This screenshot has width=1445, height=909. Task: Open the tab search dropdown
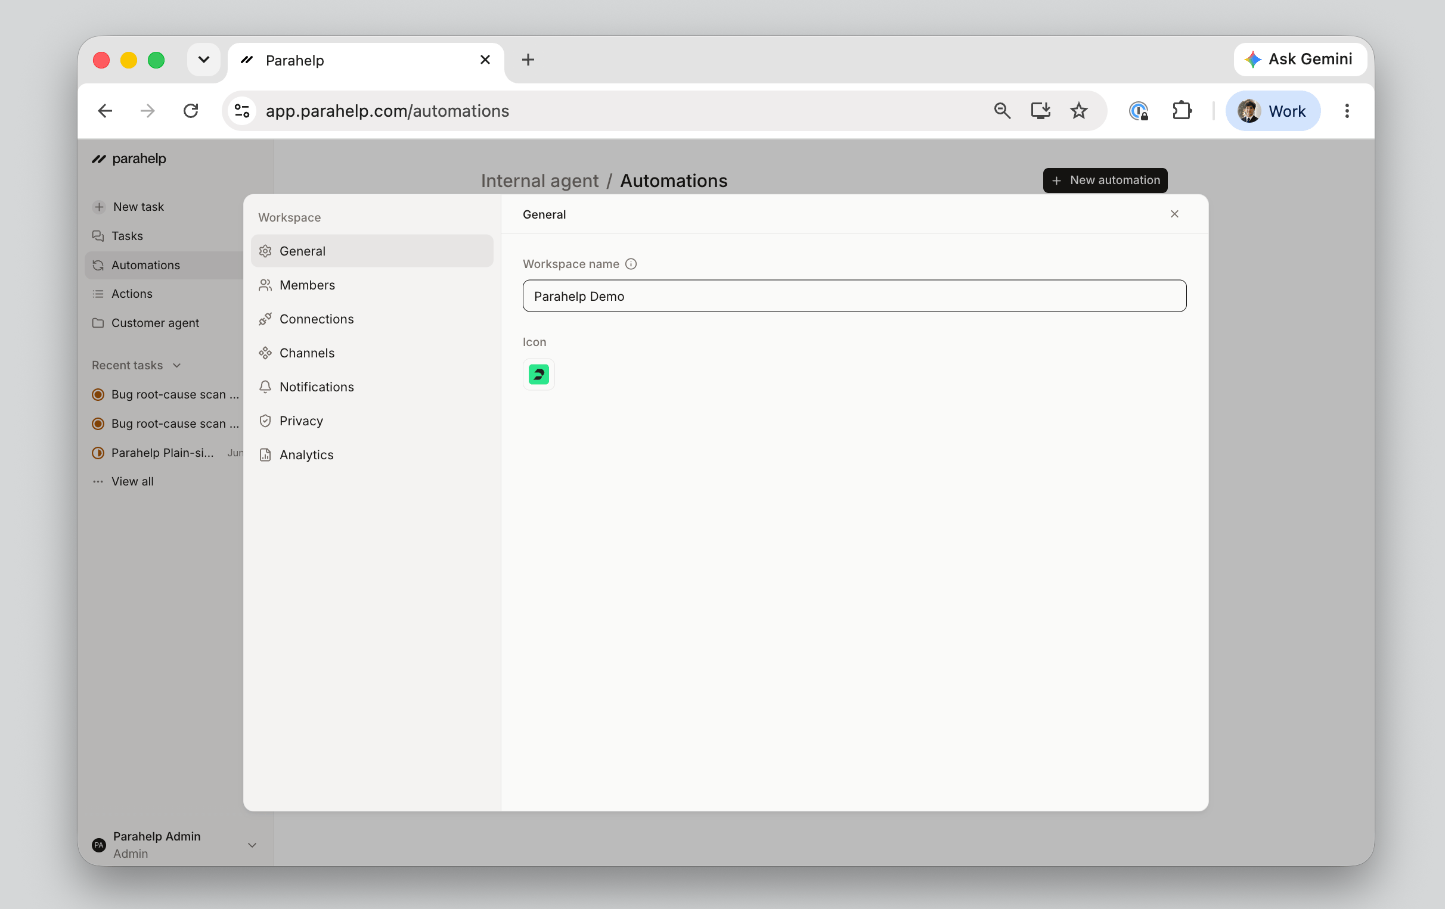tap(204, 60)
